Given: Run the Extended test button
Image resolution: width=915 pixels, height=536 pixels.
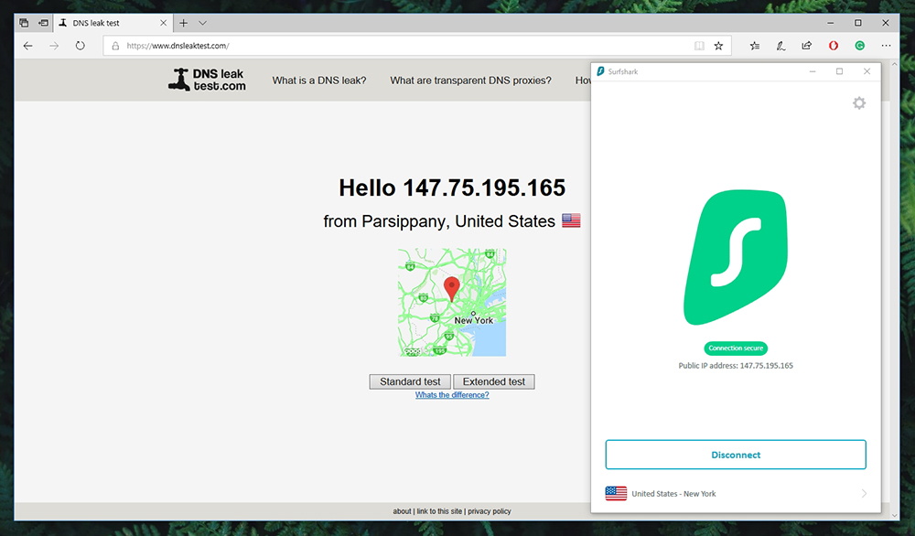Looking at the screenshot, I should 494,381.
